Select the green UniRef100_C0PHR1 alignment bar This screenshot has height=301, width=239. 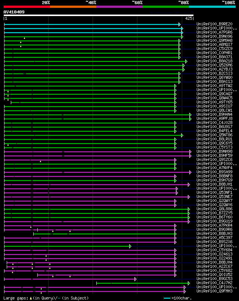(x=92, y=53)
